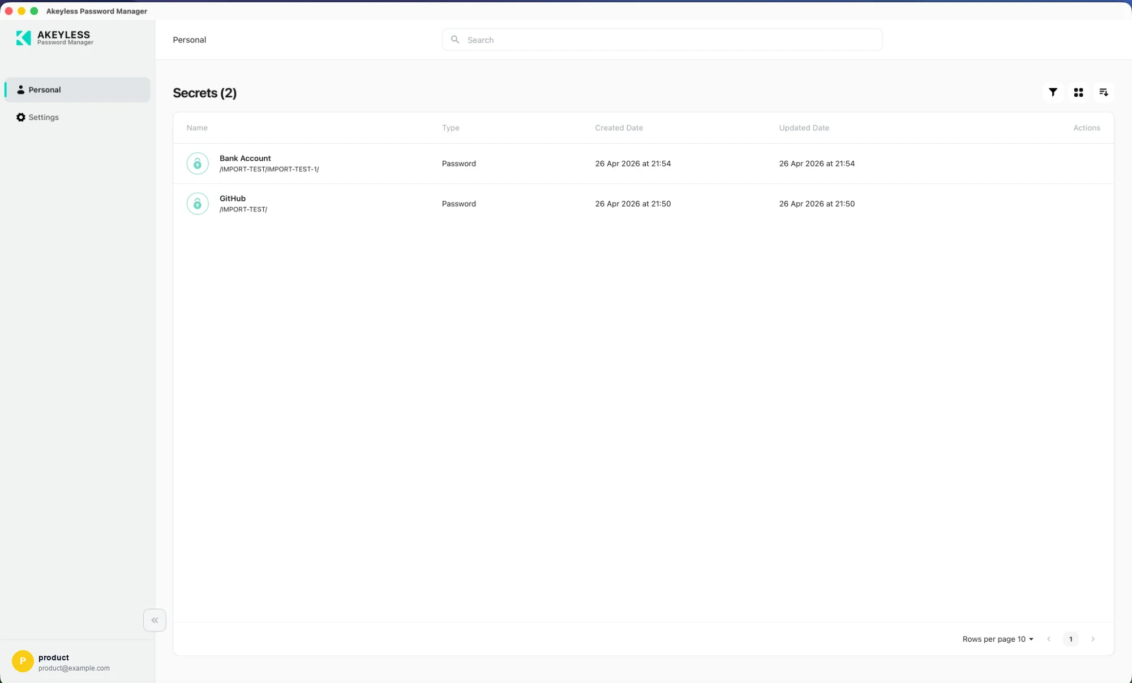Click the product@example.com account email

(74, 668)
